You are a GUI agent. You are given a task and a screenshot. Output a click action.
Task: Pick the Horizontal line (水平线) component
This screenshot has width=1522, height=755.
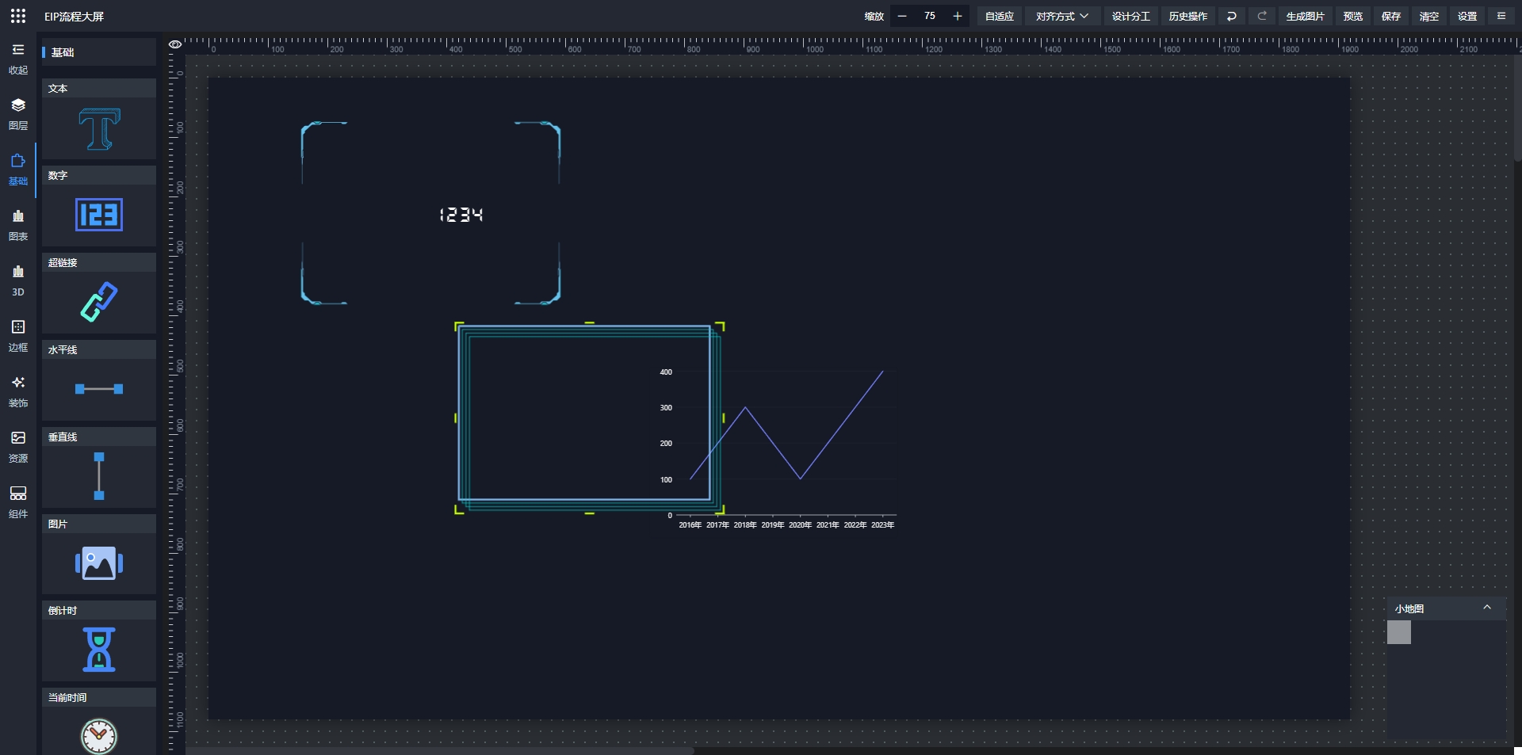point(99,389)
